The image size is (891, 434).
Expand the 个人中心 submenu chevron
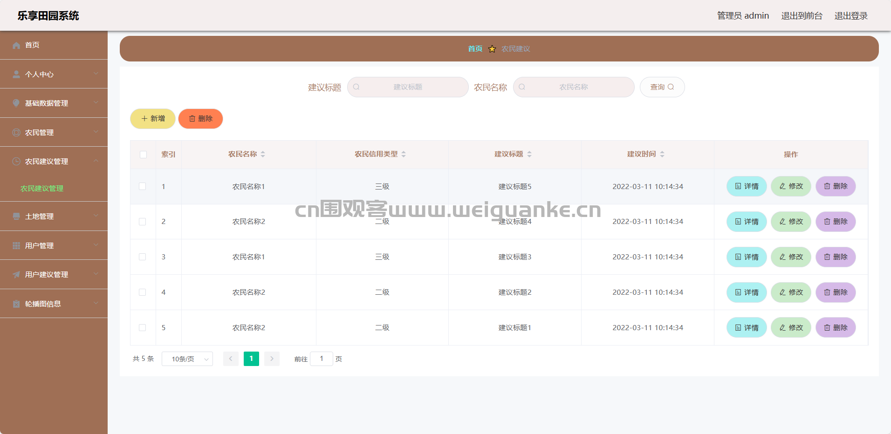(96, 74)
